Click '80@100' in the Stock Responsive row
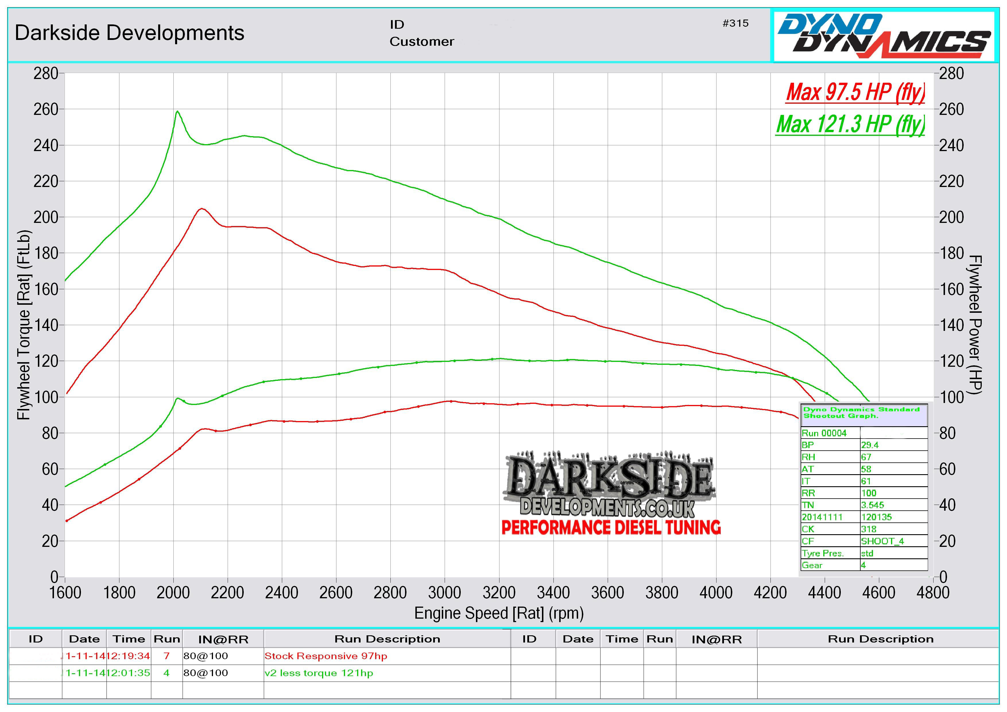The image size is (1007, 712). tap(206, 656)
